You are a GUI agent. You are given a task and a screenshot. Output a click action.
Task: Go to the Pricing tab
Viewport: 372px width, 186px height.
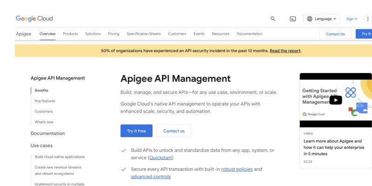[113, 33]
